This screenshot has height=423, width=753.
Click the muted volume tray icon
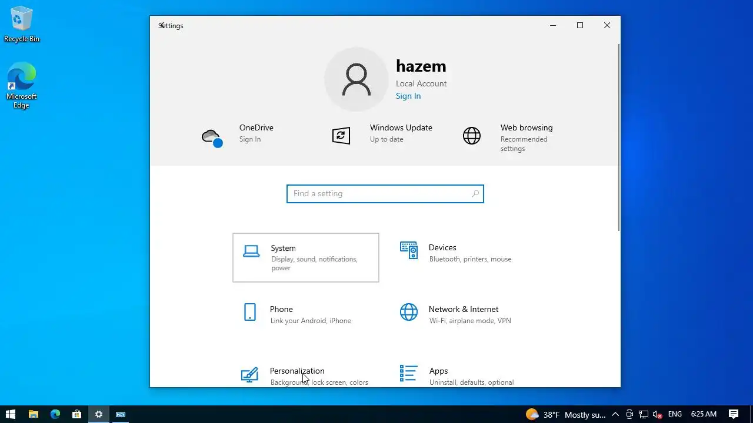pos(658,414)
